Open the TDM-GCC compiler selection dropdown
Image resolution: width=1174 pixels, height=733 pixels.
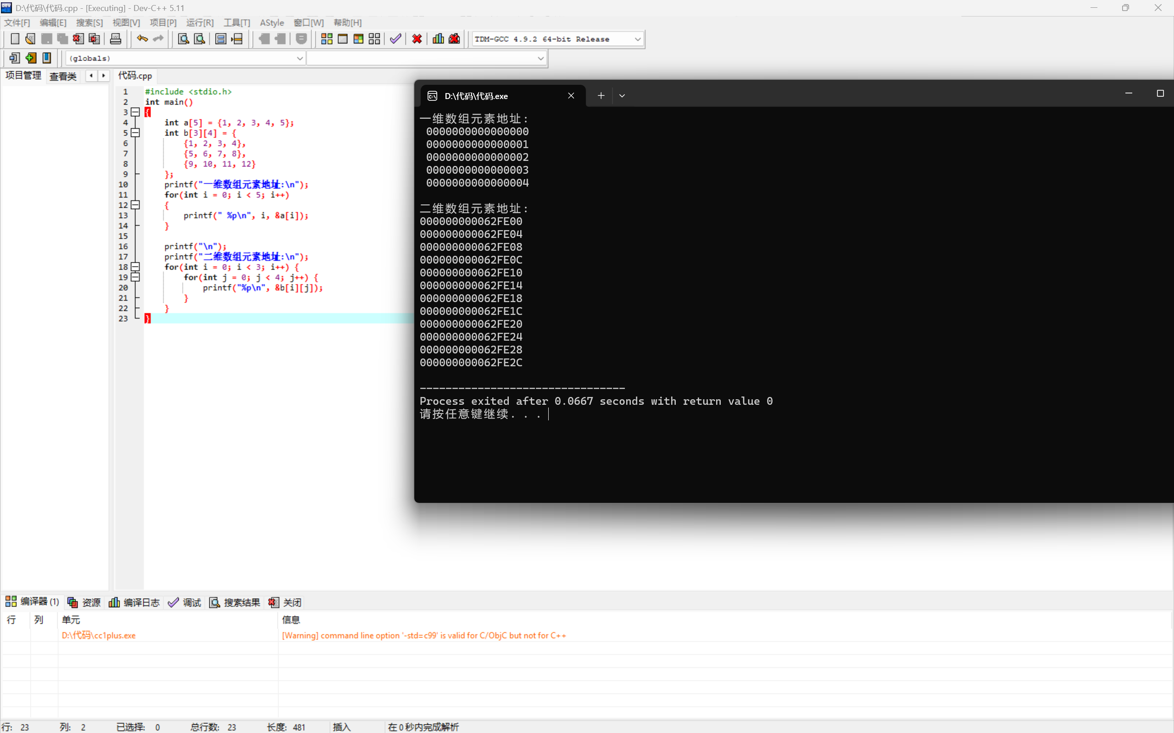[637, 39]
